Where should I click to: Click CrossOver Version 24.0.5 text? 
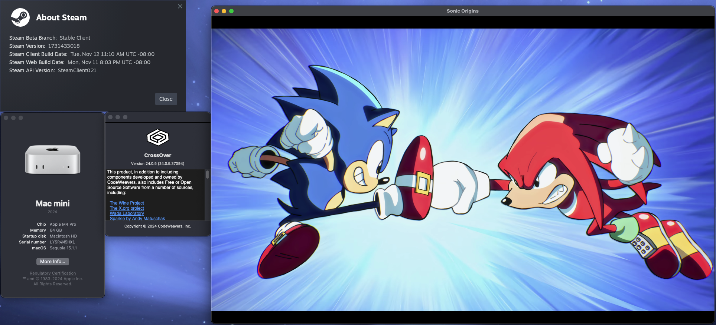point(157,163)
